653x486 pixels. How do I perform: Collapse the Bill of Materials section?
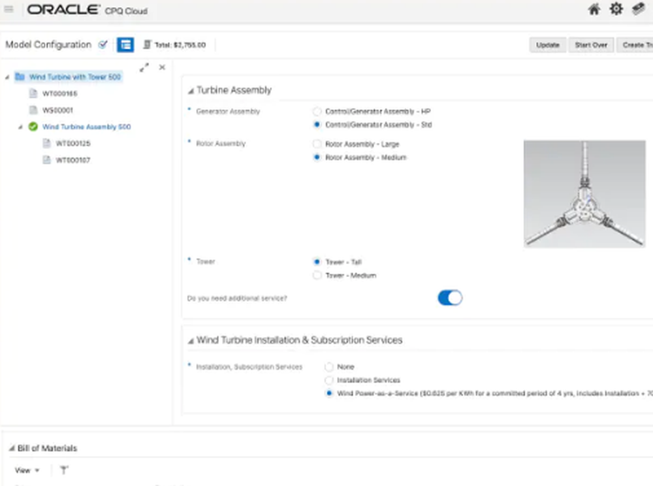[12, 449]
